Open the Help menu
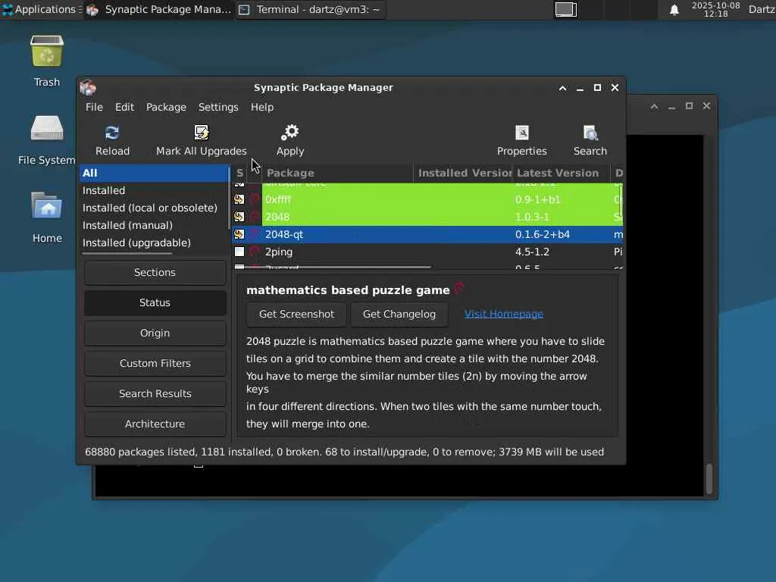This screenshot has height=582, width=776. (x=261, y=107)
